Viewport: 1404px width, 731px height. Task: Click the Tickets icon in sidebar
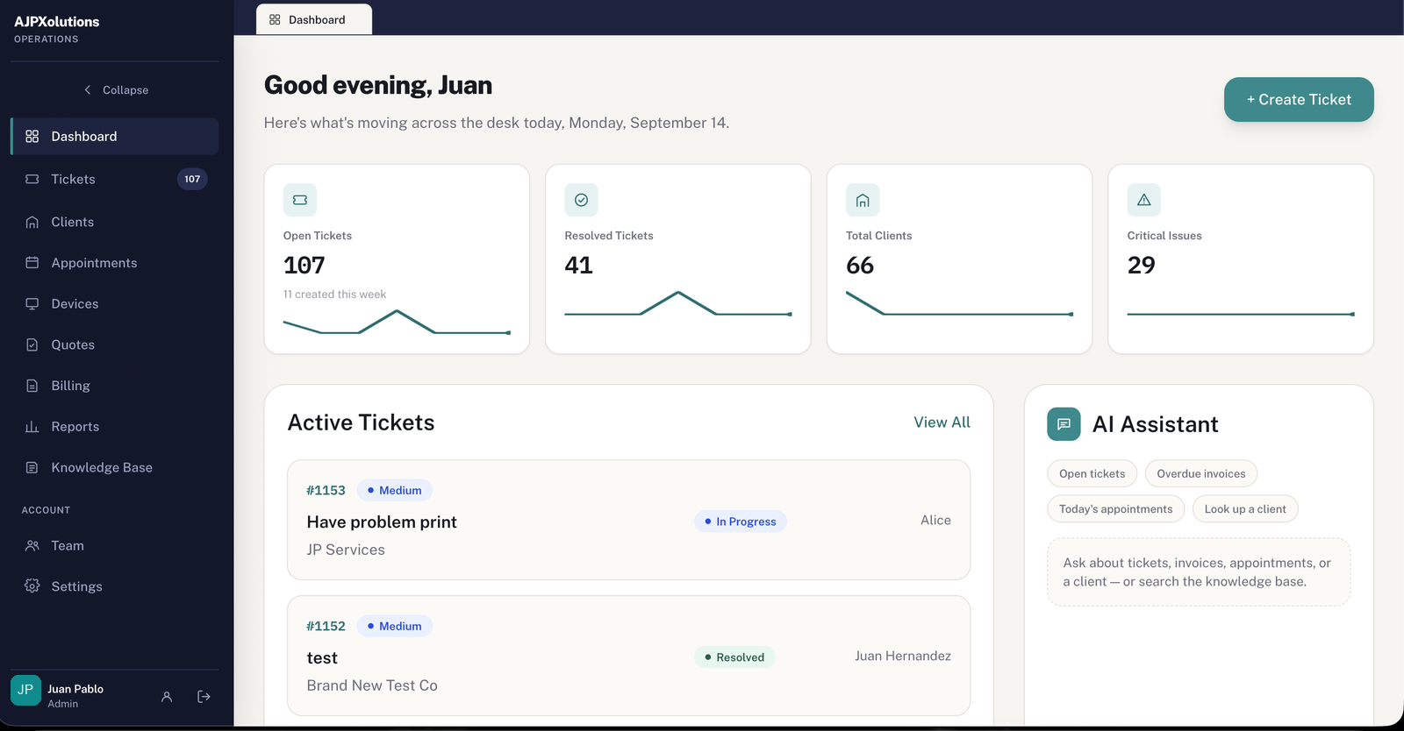(x=32, y=179)
